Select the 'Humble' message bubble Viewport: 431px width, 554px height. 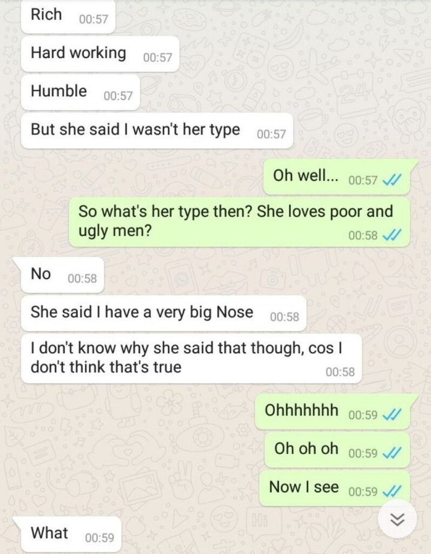(x=81, y=92)
